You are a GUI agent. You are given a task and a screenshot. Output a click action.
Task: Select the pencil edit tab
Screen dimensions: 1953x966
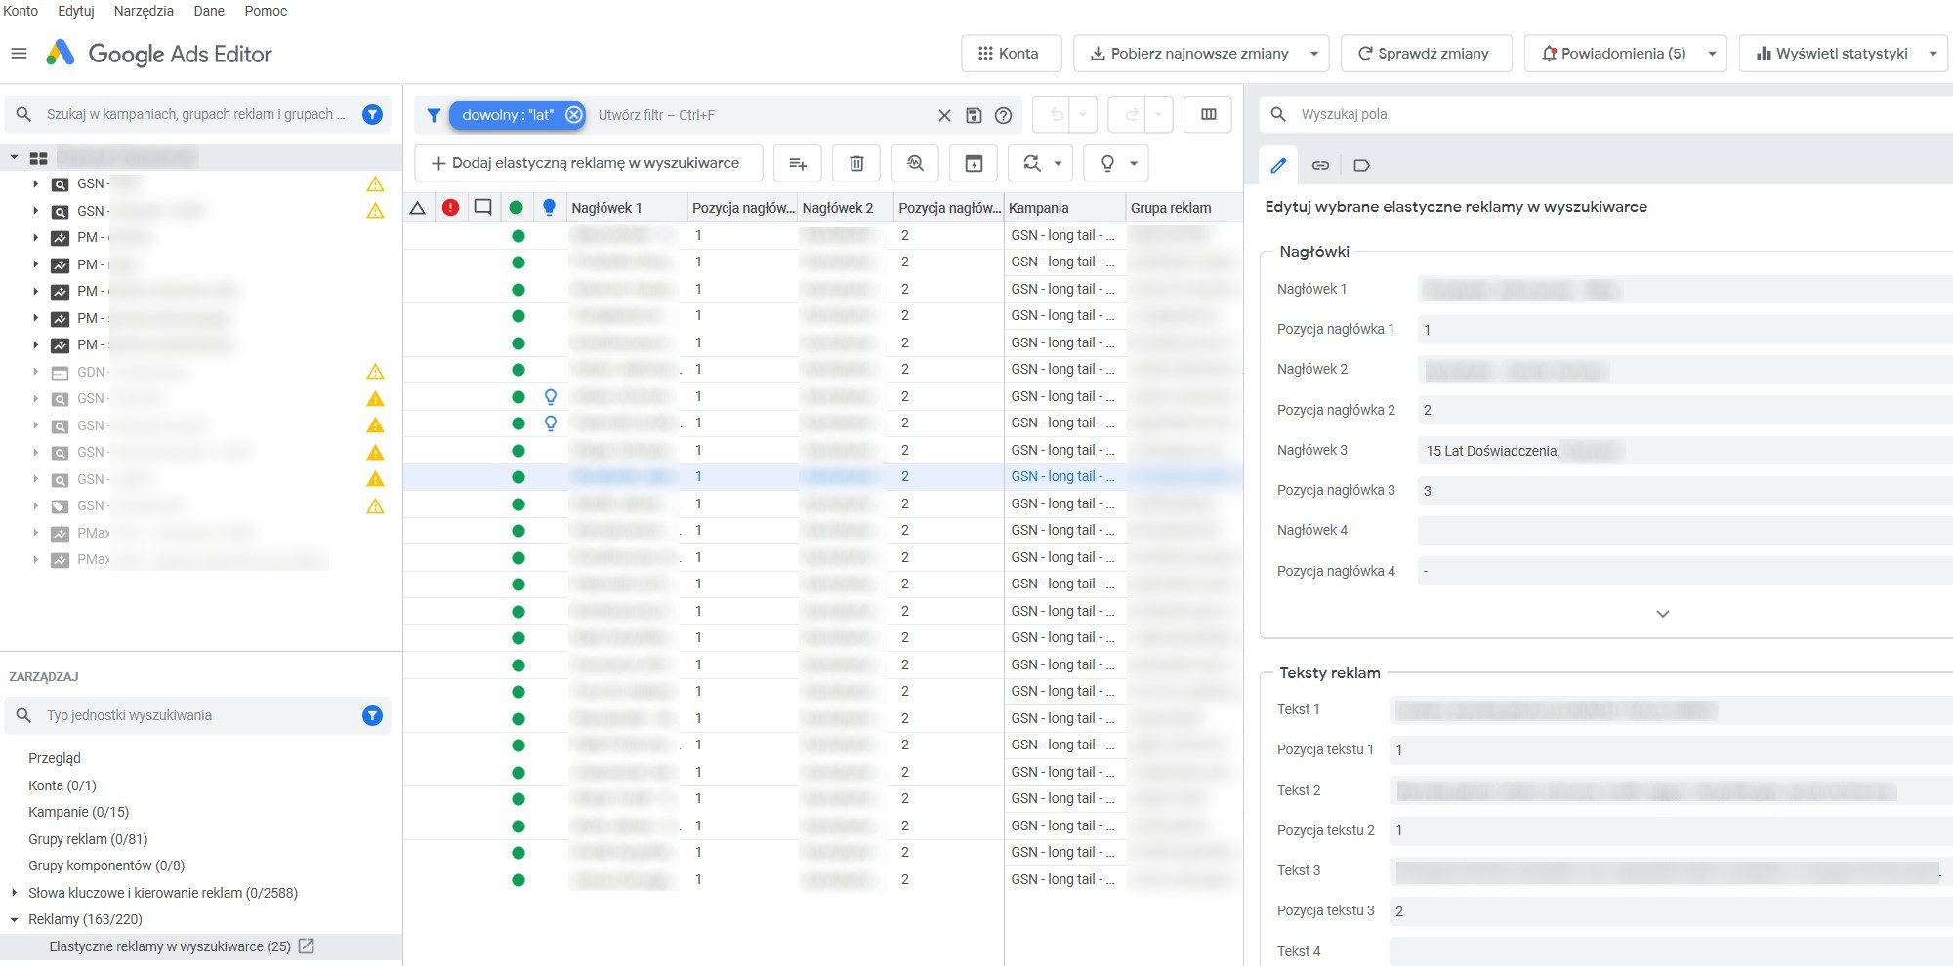point(1278,165)
